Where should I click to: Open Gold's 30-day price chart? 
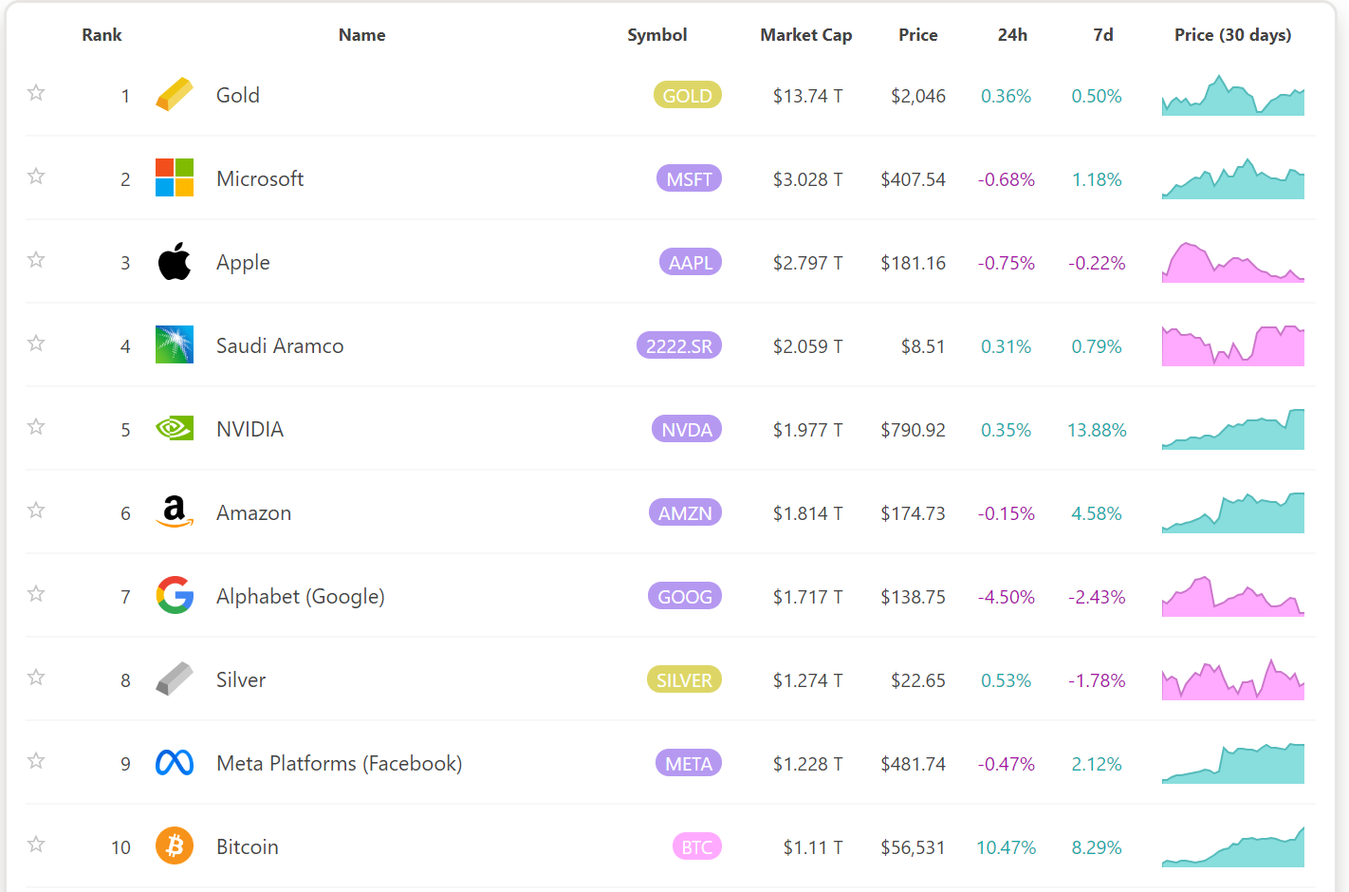[1233, 95]
